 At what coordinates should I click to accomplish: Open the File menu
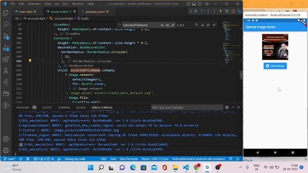coord(13,4)
